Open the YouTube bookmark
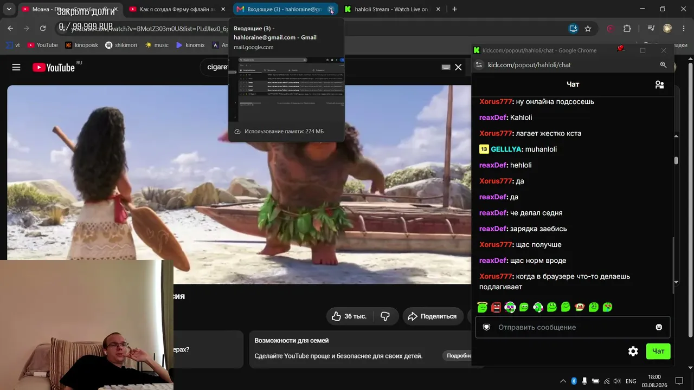Image resolution: width=694 pixels, height=390 pixels. pos(42,45)
